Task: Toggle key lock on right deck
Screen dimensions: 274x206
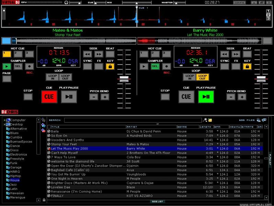Action: pos(247,67)
